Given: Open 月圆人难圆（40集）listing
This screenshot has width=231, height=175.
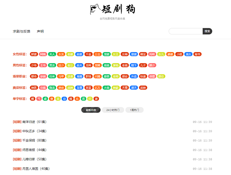Looking at the screenshot, I should point(36,169).
